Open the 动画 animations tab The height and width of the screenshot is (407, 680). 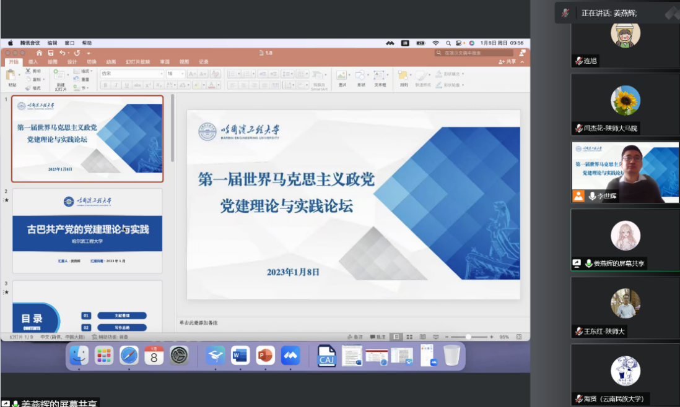click(110, 62)
